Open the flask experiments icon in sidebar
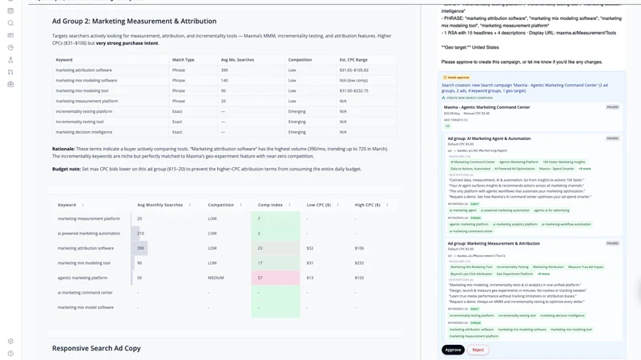Screen dimensions: 641x360 [10, 59]
